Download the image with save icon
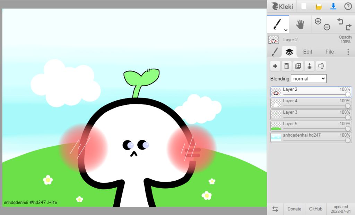 pos(333,6)
